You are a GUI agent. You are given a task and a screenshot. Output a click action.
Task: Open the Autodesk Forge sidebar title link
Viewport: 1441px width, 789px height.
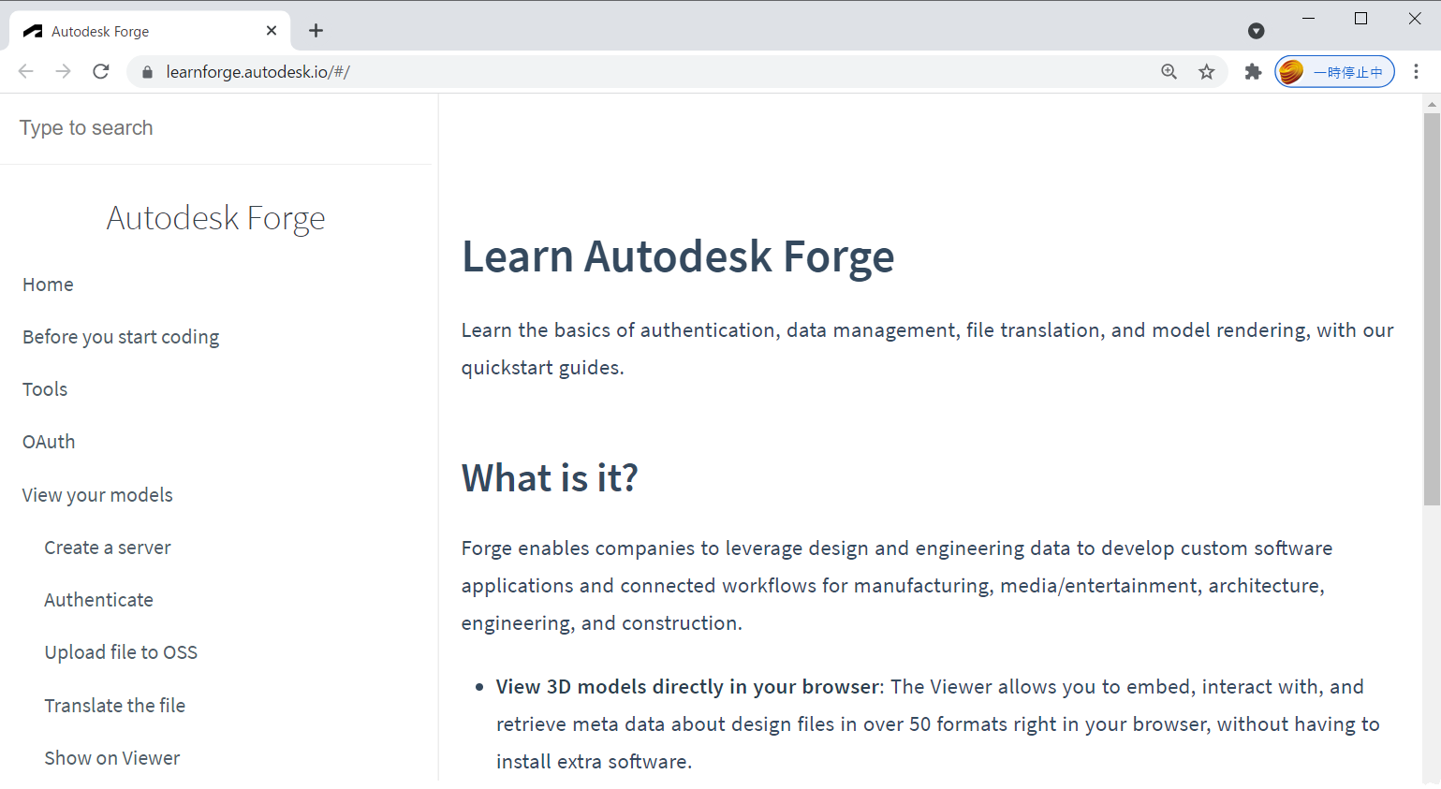[216, 218]
